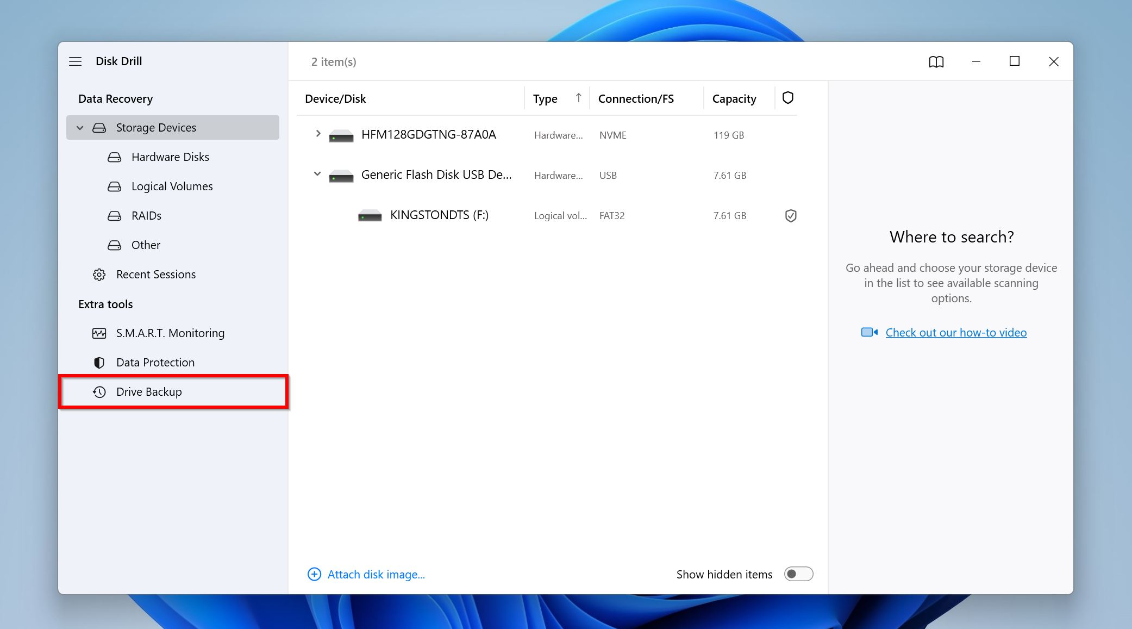
Task: Click the RAIDs drive icon
Action: coord(114,216)
